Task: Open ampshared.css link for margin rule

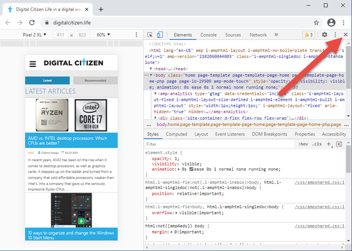Action: coord(319,226)
